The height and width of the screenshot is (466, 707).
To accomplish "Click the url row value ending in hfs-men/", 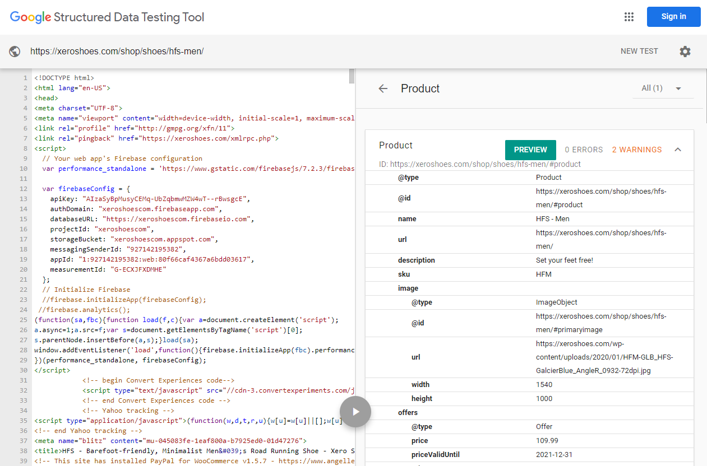I will pos(601,240).
